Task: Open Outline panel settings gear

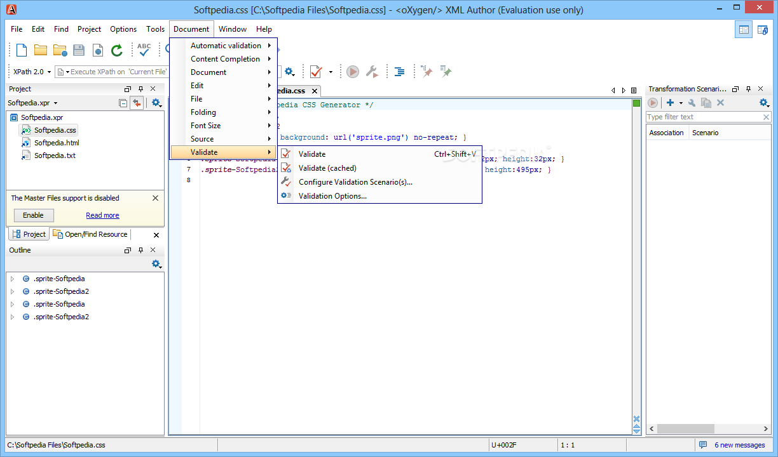Action: 156,264
